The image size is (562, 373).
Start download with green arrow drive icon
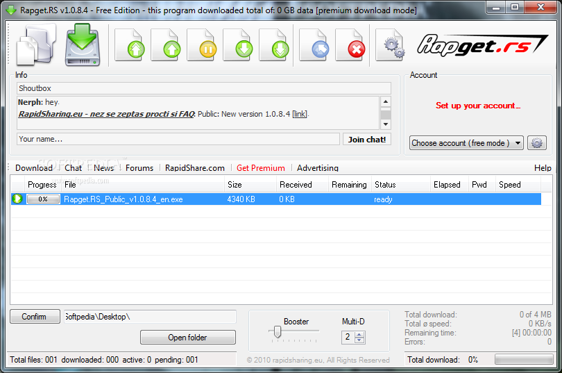pos(83,45)
